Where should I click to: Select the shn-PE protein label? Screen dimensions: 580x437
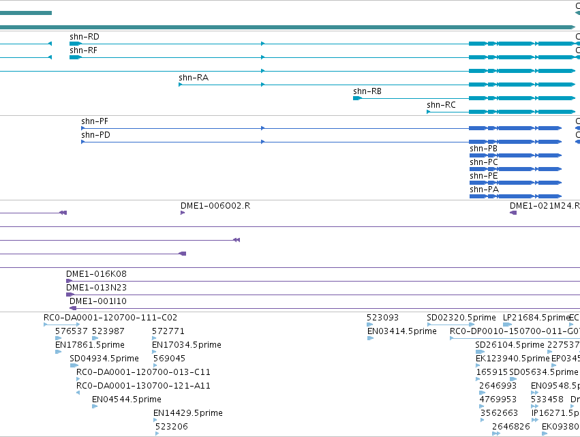coord(483,176)
